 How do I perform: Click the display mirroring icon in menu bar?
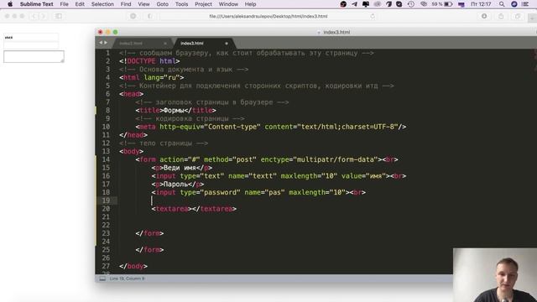[x=366, y=4]
